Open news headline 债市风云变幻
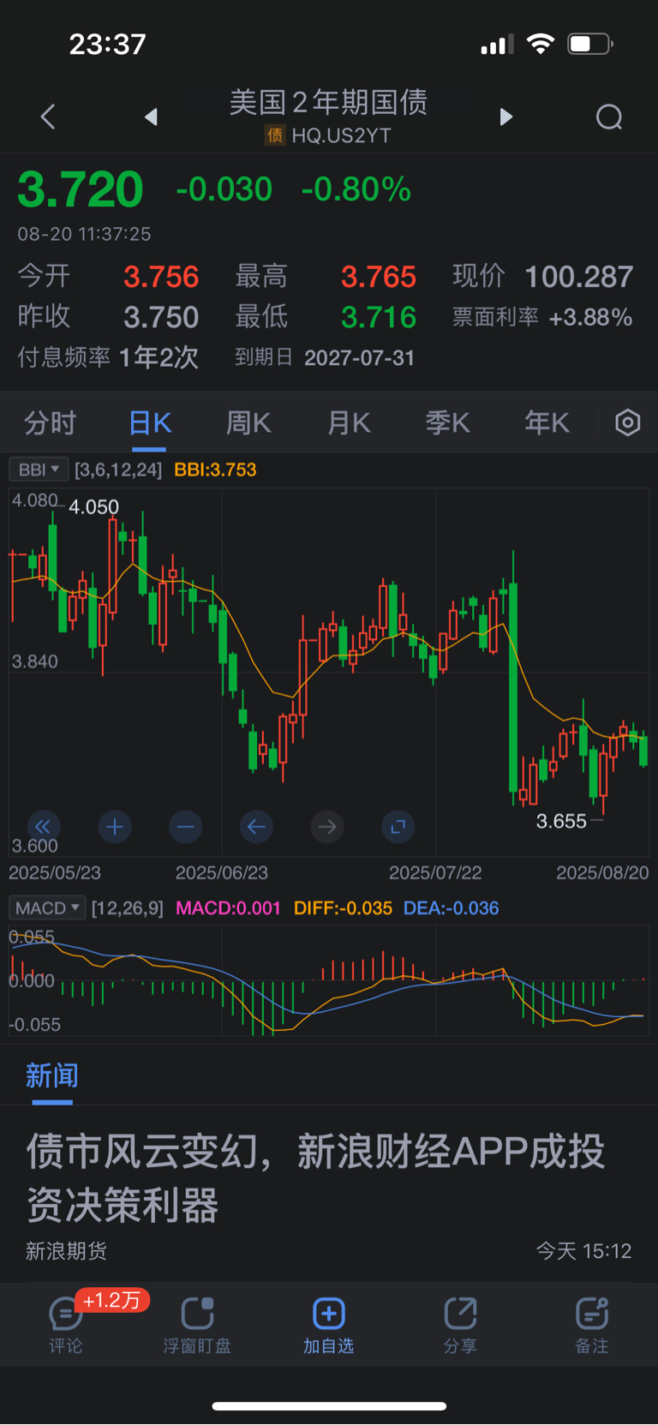The height and width of the screenshot is (1425, 658). [x=315, y=1178]
